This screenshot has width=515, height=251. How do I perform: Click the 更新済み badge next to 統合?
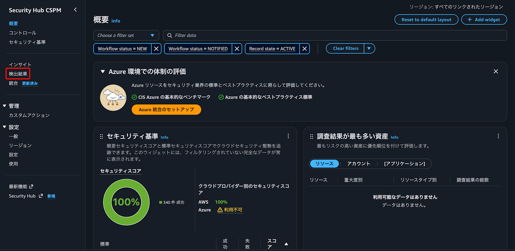tap(30, 83)
